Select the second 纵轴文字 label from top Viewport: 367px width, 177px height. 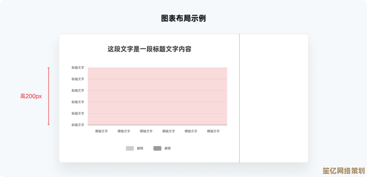pos(78,79)
